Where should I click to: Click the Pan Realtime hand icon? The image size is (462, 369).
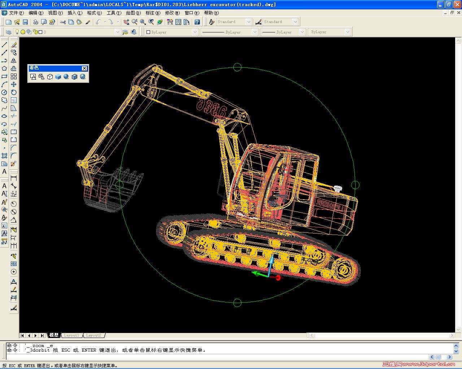(x=126, y=22)
